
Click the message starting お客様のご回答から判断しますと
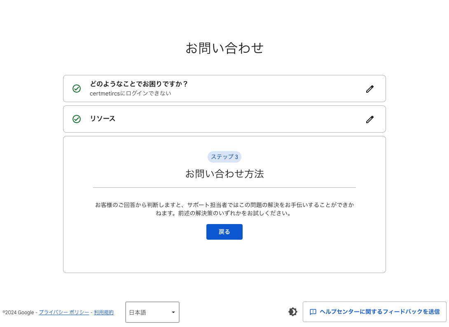[224, 209]
